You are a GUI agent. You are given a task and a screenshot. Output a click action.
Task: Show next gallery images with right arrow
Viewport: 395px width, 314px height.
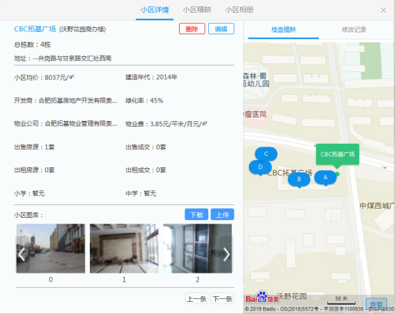[x=227, y=254]
